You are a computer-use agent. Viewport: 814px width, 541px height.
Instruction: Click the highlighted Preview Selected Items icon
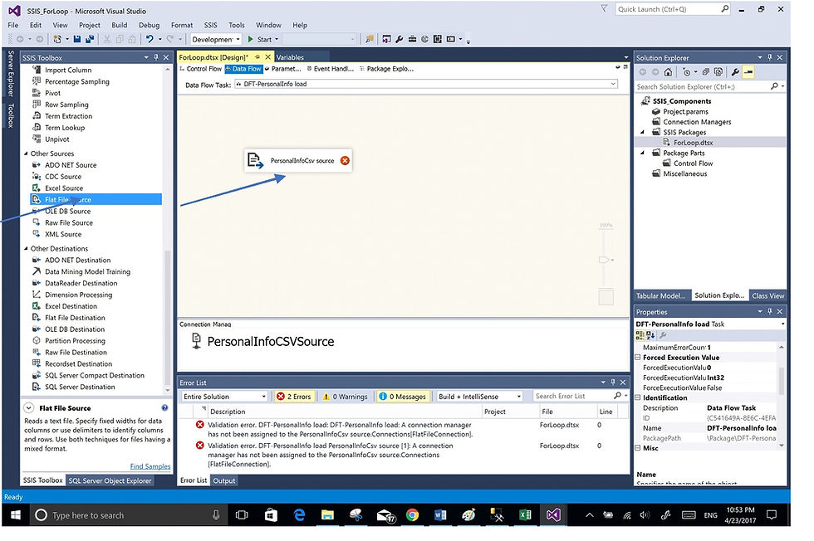[x=748, y=72]
